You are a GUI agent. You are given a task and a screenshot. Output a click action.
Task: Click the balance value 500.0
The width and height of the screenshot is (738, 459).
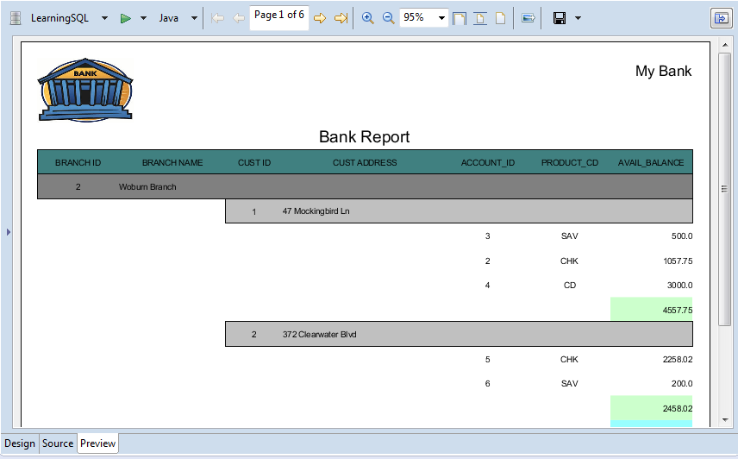(681, 236)
